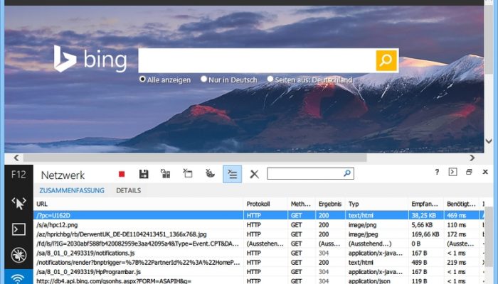The width and height of the screenshot is (498, 284).
Task: Select the notifications.js request row
Action: [x=259, y=253]
